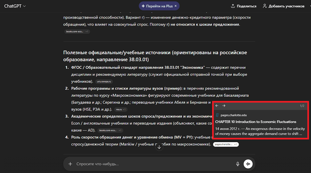Click Добавить участников button
The width and height of the screenshot is (311, 173).
pos(284,6)
